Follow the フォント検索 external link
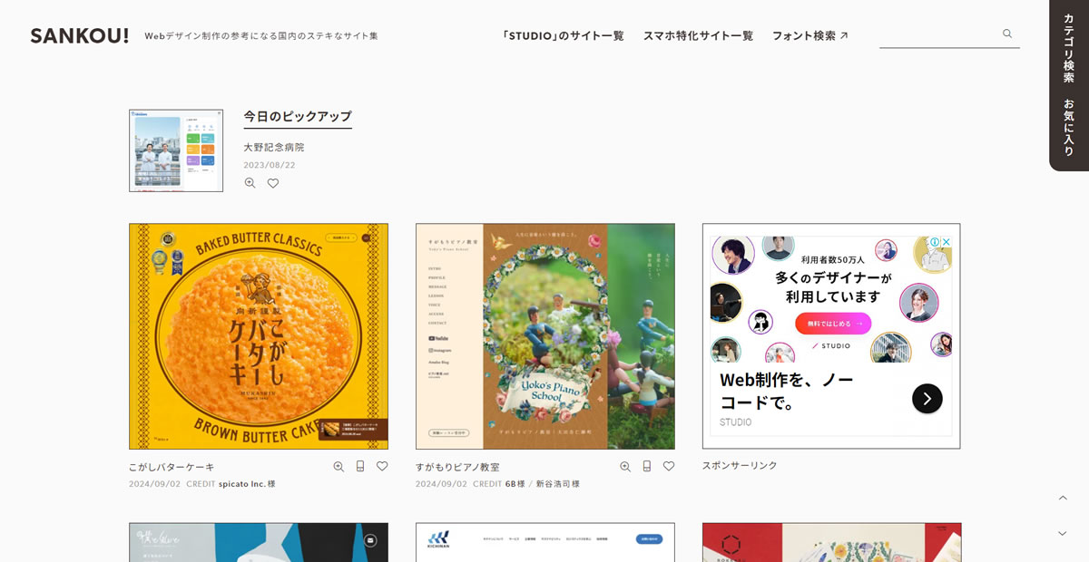 click(x=810, y=35)
